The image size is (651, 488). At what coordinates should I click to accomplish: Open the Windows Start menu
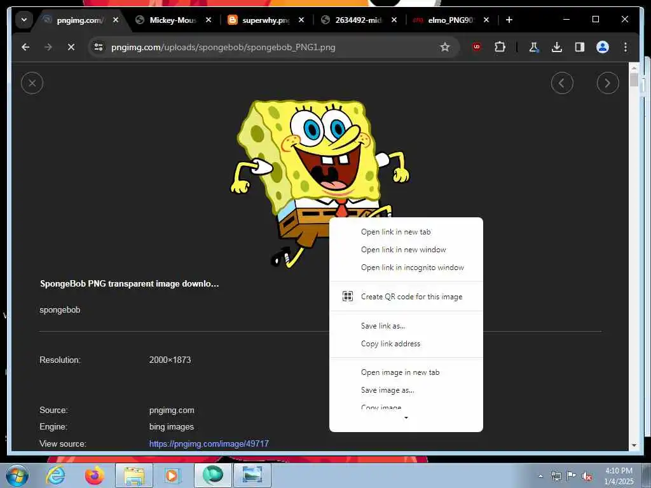point(17,475)
